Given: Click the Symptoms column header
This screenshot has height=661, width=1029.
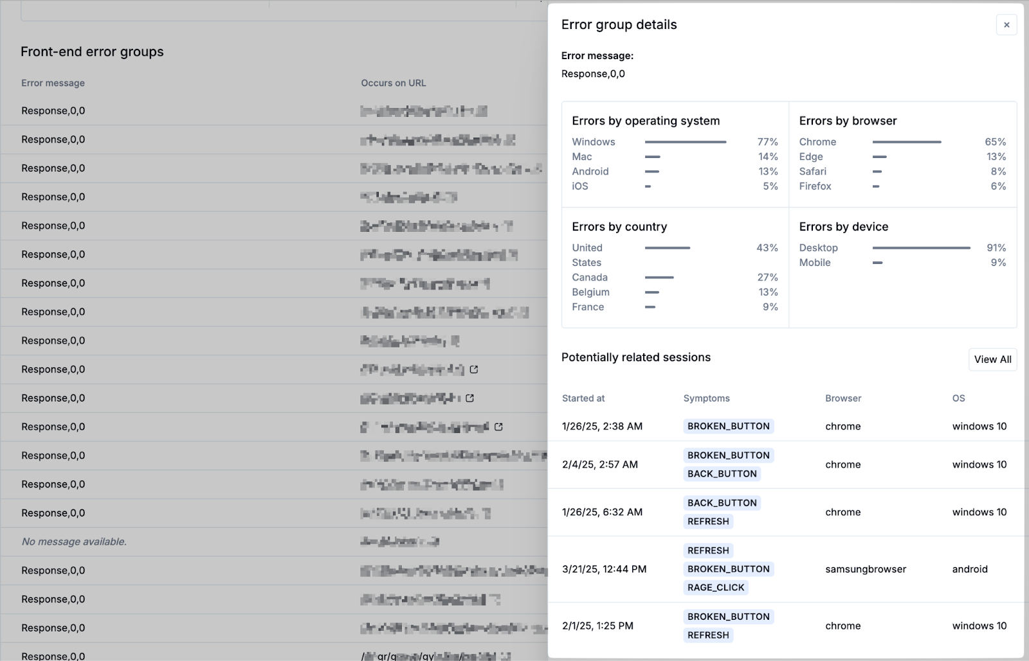Looking at the screenshot, I should click(706, 398).
